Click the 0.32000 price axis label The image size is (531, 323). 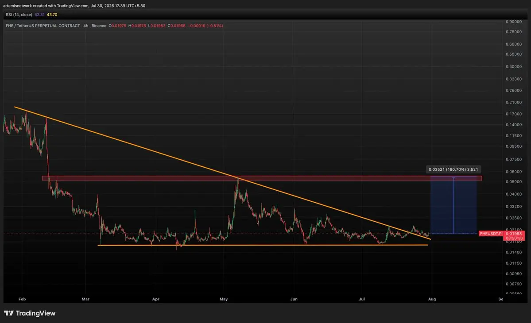(x=514, y=79)
